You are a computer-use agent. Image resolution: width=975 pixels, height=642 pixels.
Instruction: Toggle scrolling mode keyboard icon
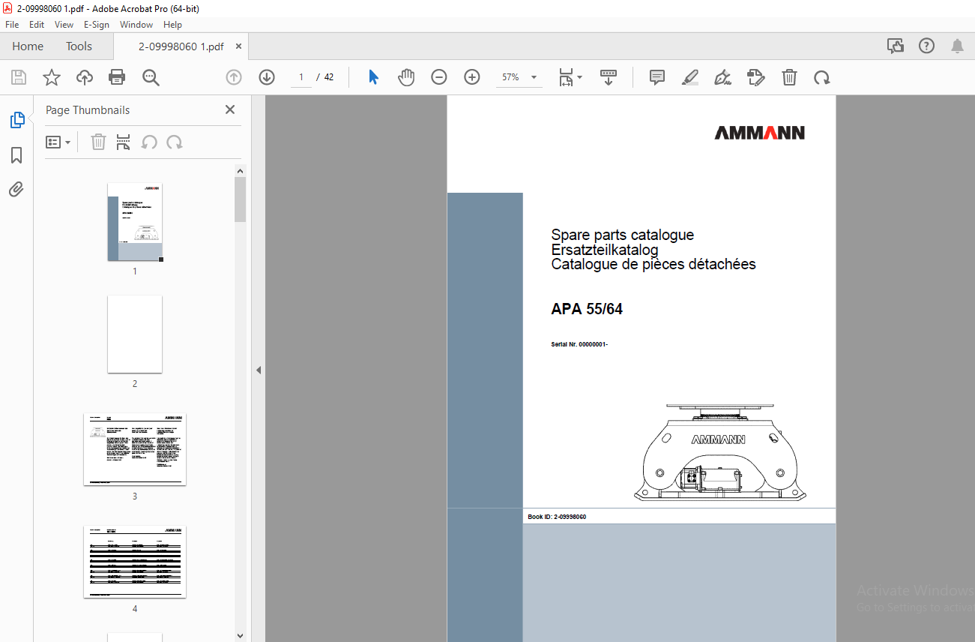point(608,77)
